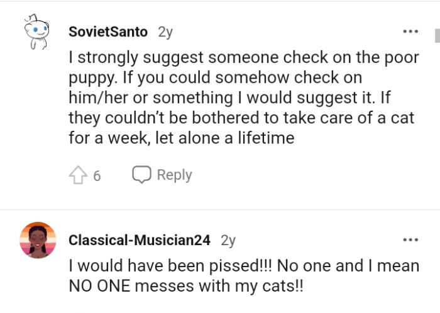This screenshot has width=440, height=313.
Task: Click the vote count of 6
Action: (97, 176)
